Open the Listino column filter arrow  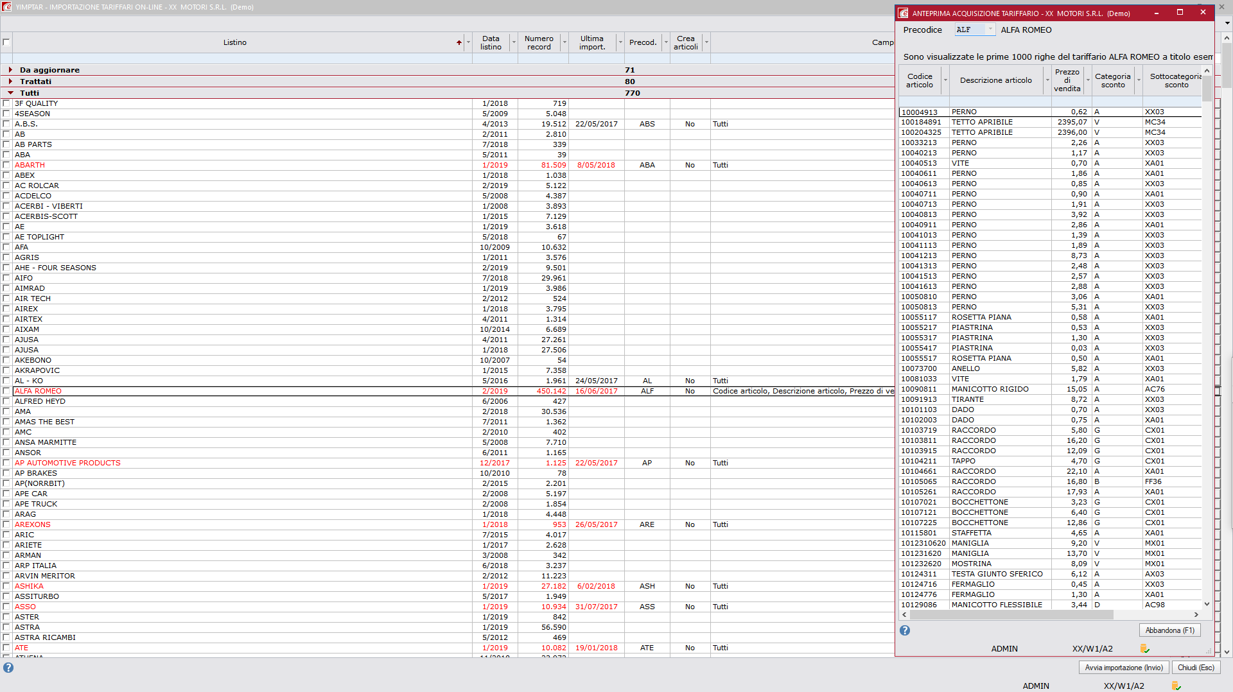click(468, 42)
